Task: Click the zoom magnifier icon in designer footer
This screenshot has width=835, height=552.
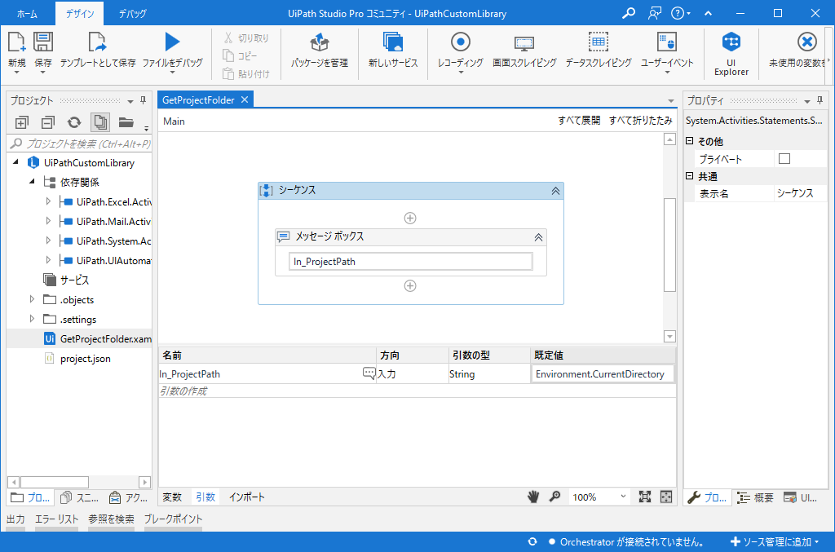Action: coord(554,497)
